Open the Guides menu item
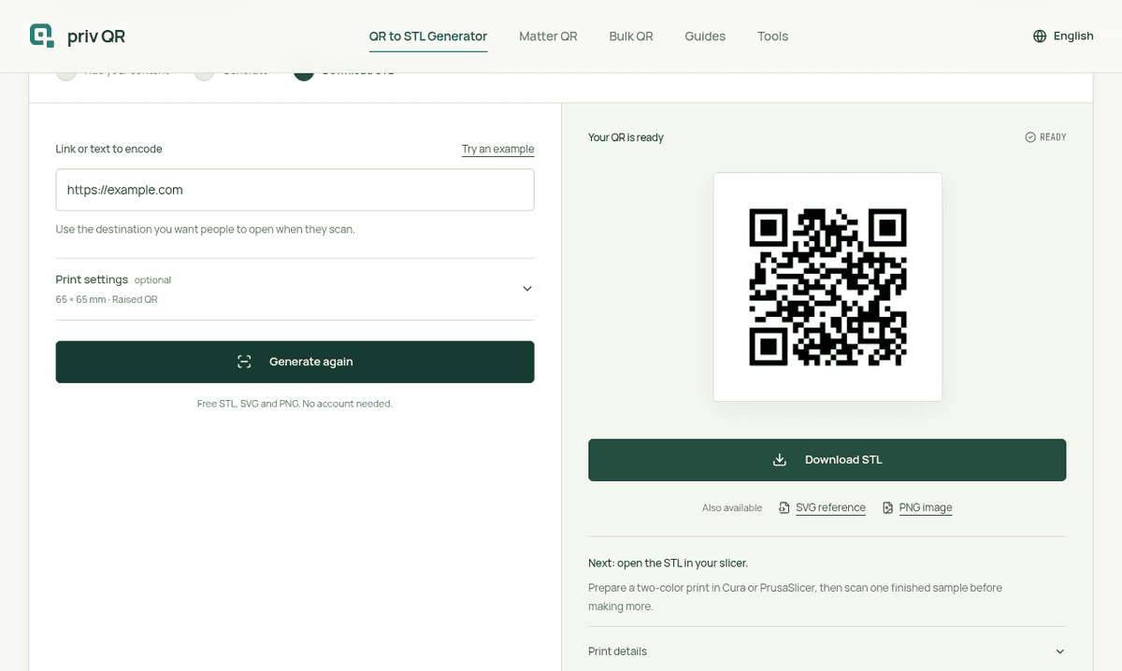The width and height of the screenshot is (1122, 671). (705, 36)
